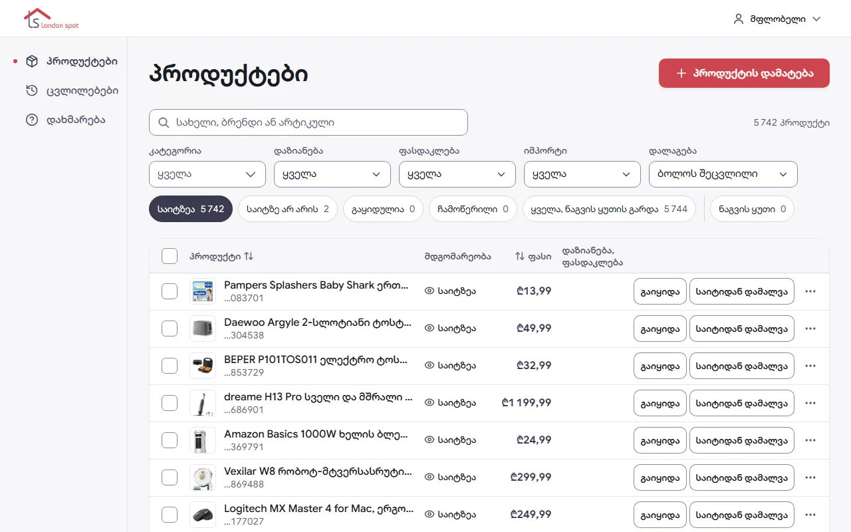851x532 pixels.
Task: Click გაიყიდა for Amazon Basics 1000W
Action: [660, 440]
